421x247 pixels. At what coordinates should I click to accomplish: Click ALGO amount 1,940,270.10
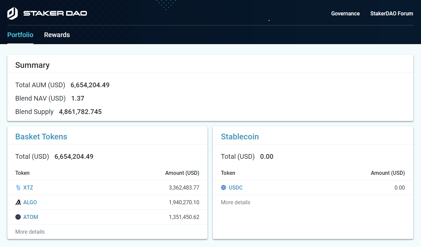click(x=184, y=203)
